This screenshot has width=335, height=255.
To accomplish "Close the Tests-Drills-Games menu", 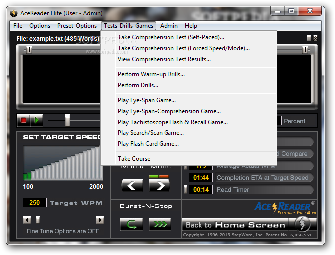I will (129, 26).
